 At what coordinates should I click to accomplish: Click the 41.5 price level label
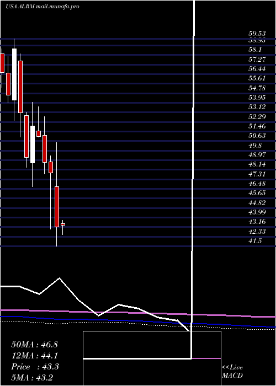click(x=255, y=240)
